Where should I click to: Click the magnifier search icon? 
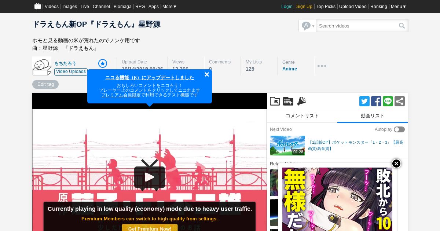click(x=402, y=26)
